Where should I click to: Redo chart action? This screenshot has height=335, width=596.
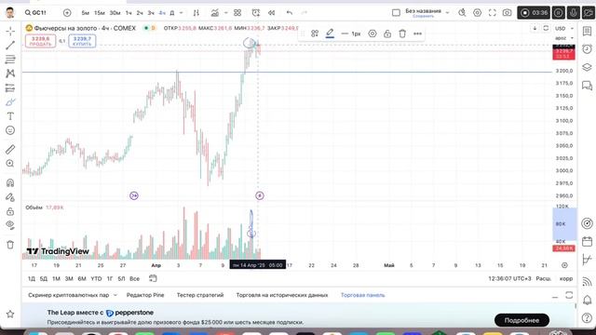click(x=305, y=13)
